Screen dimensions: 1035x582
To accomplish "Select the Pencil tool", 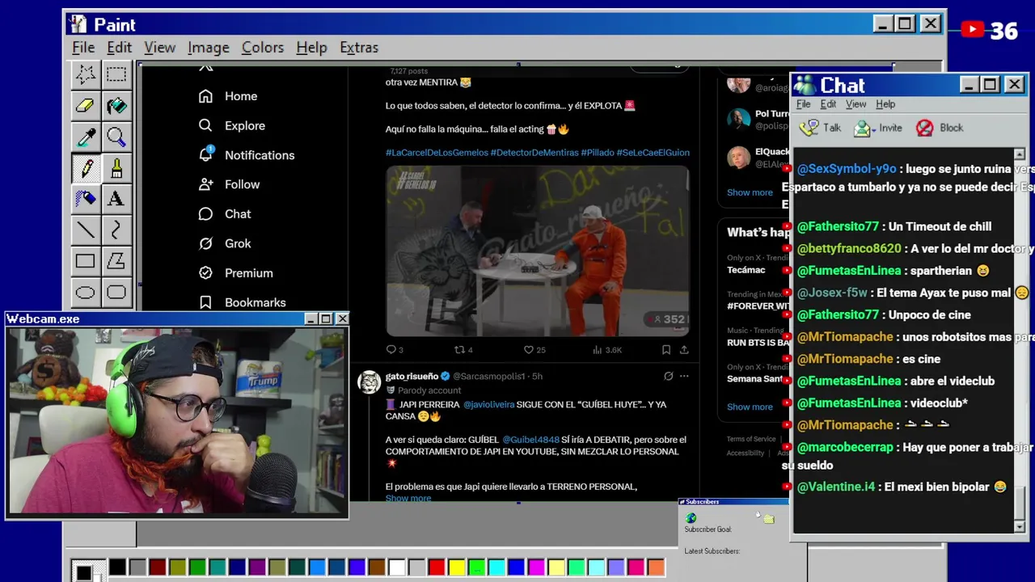I will (85, 168).
